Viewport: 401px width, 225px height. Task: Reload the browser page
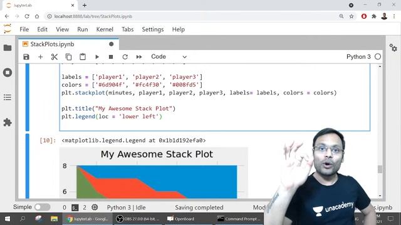tap(27, 16)
